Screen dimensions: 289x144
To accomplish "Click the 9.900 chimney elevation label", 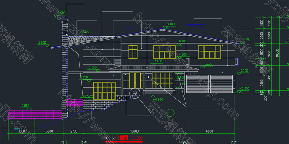I will tap(62, 13).
